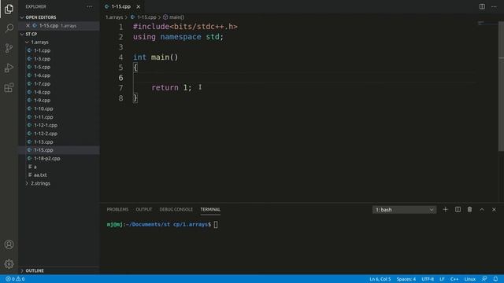Viewport: 504px width, 283px height.
Task: Close 1-15.cpp in Open Editors list
Action: coord(28,26)
